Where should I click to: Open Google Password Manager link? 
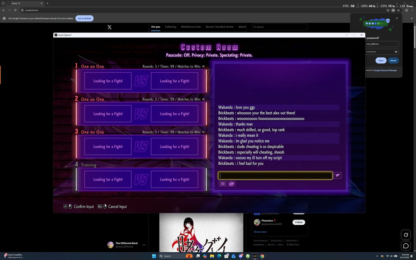click(x=385, y=70)
